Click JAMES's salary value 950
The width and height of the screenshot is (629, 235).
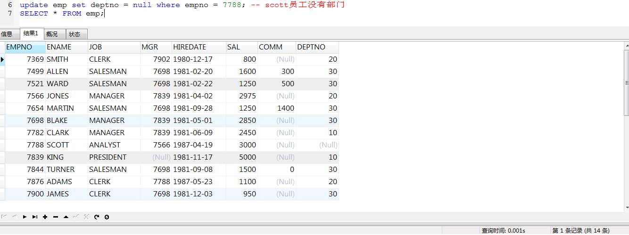point(242,194)
